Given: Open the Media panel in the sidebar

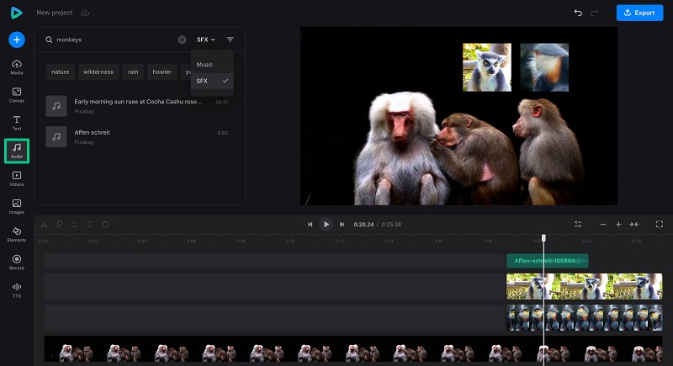Looking at the screenshot, I should coord(17,67).
